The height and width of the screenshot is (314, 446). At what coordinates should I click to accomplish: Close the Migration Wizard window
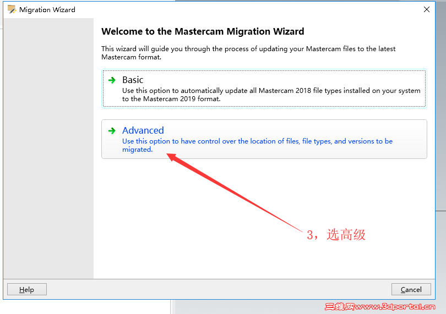(x=426, y=9)
